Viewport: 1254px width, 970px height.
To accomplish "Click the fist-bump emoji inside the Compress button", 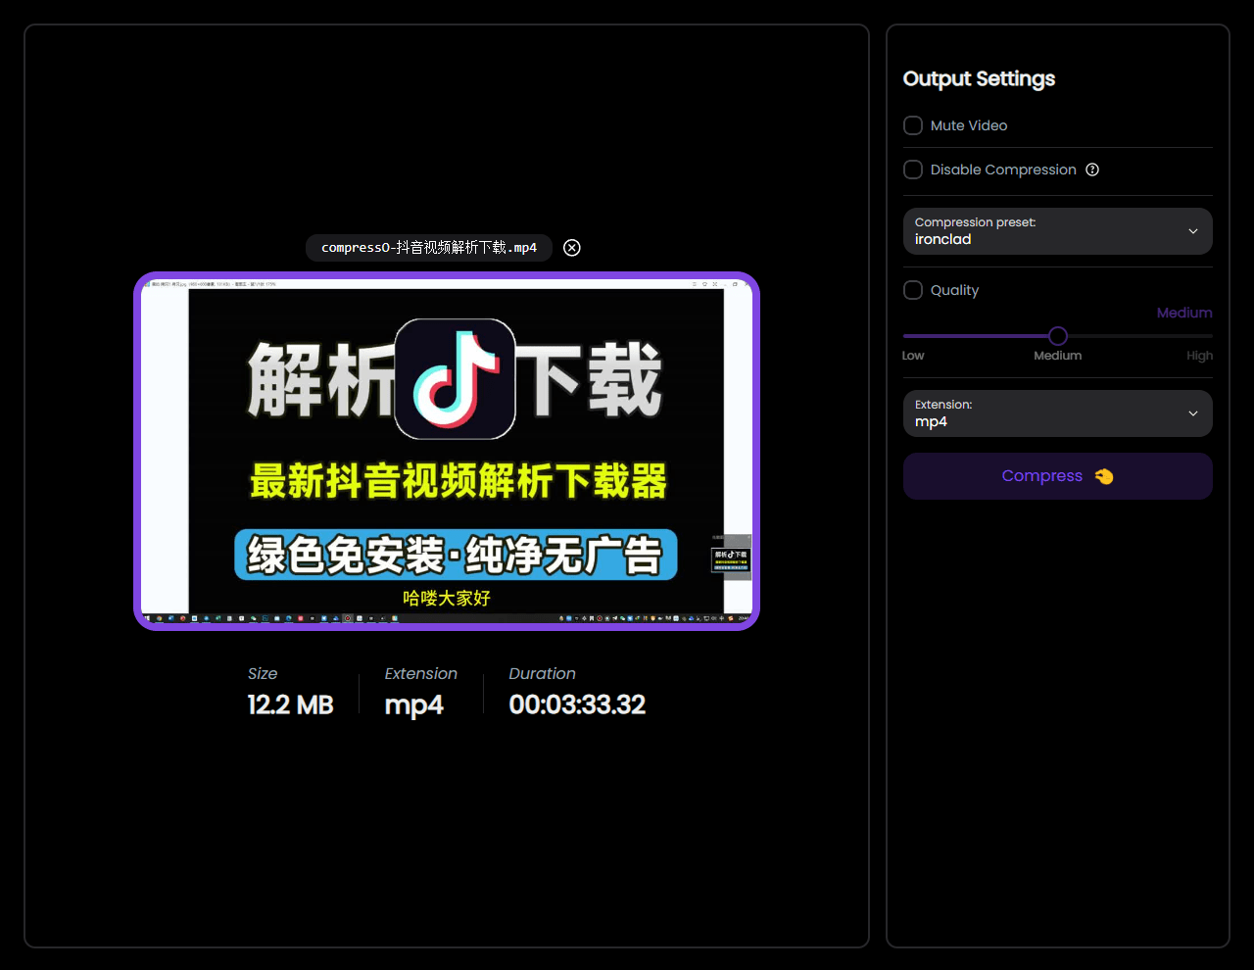I will (1103, 476).
